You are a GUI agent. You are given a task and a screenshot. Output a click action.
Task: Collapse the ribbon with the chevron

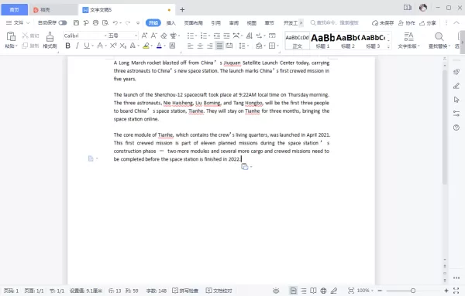point(456,22)
